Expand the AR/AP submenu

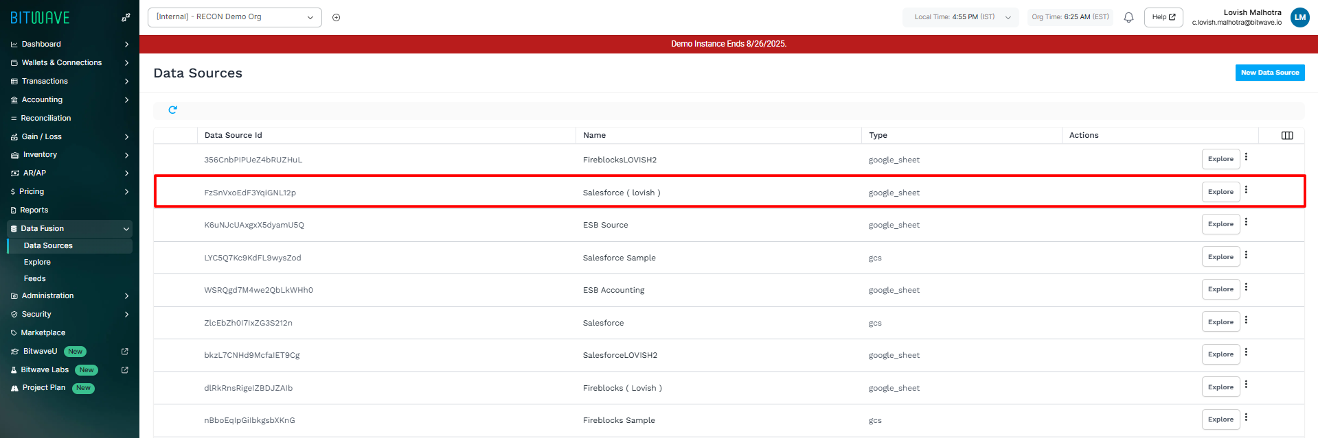coord(126,173)
